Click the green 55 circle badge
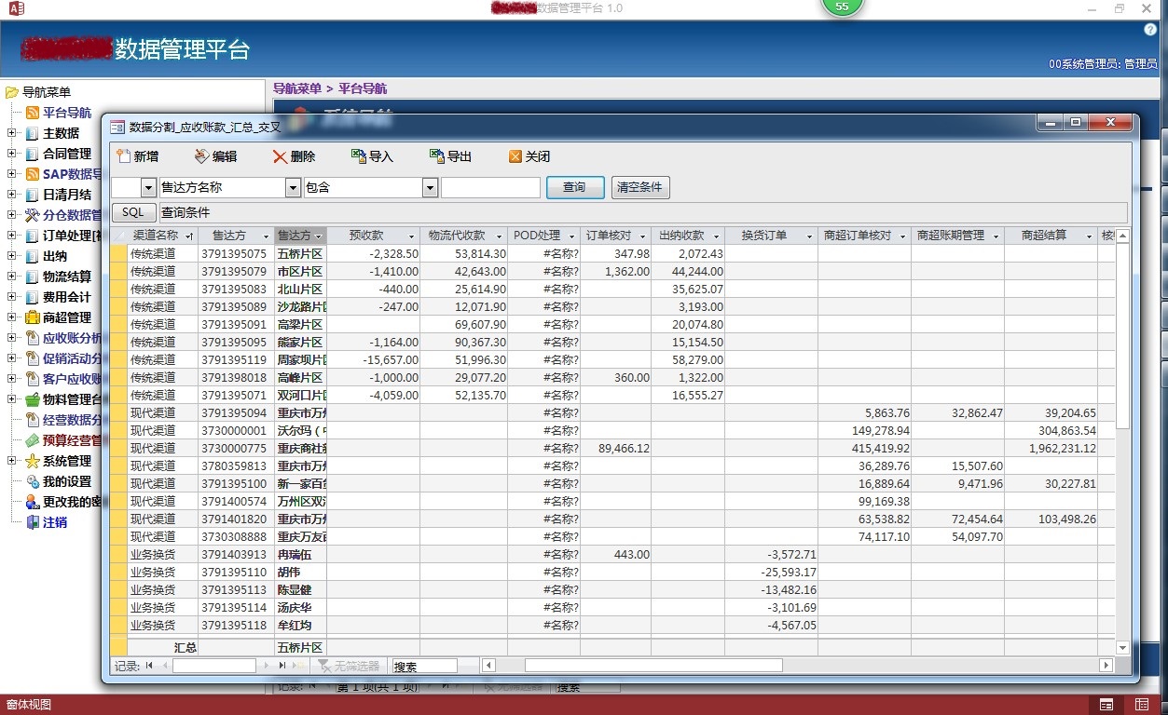The image size is (1168, 715). coord(842,7)
